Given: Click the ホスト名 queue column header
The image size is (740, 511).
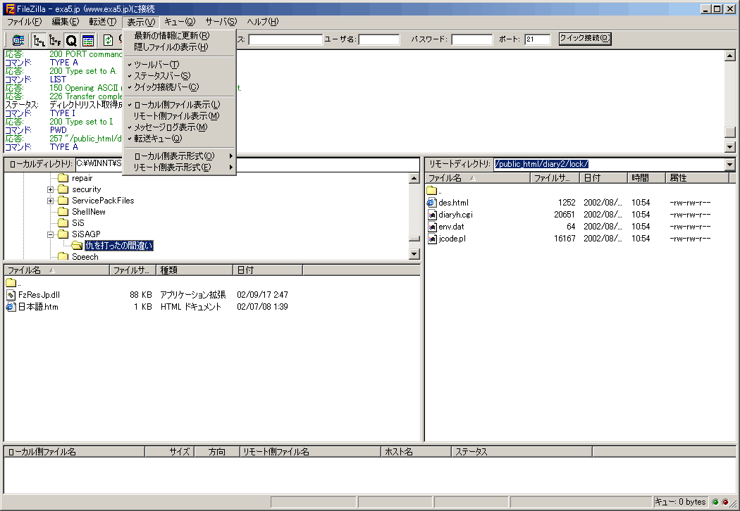Looking at the screenshot, I should pos(416,452).
